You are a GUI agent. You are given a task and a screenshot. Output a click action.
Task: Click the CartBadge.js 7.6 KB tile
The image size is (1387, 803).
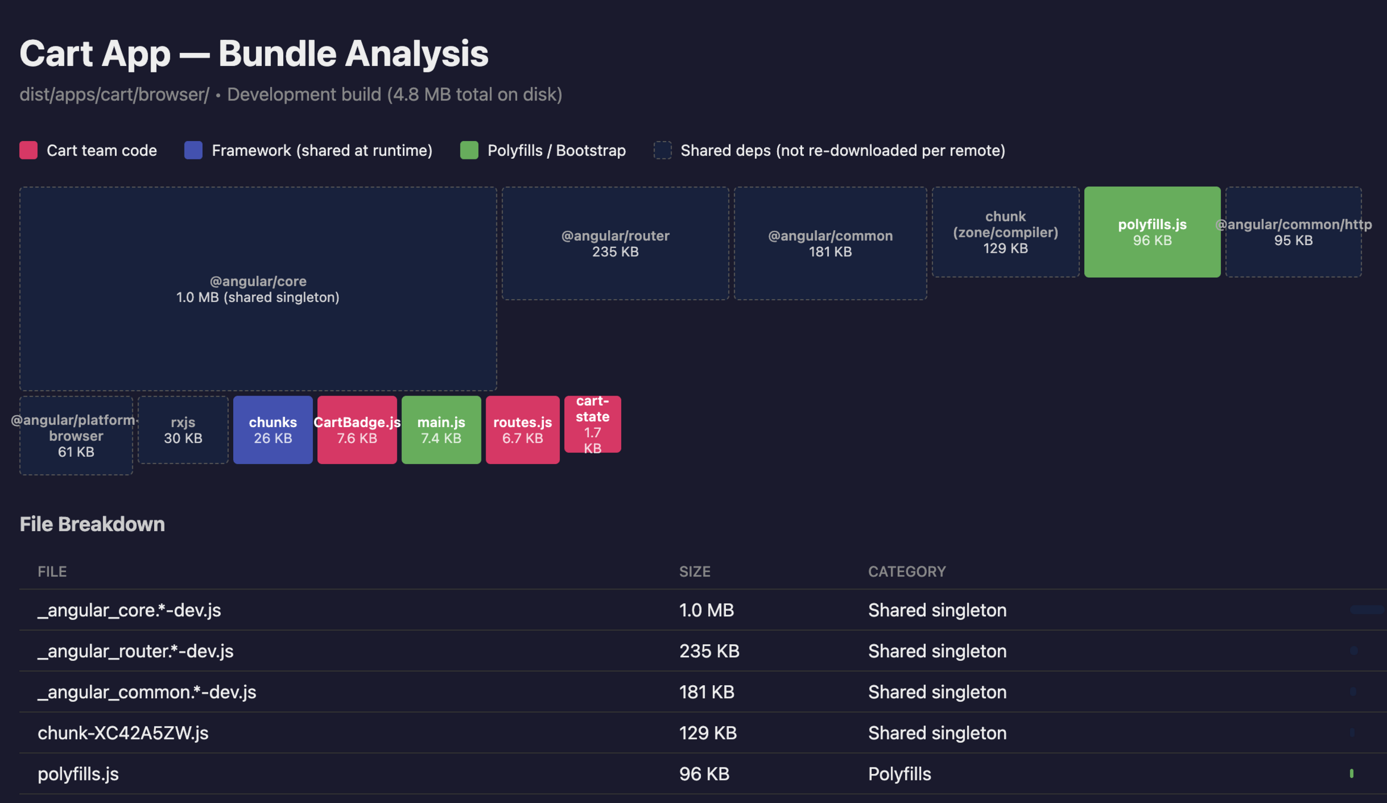[356, 429]
